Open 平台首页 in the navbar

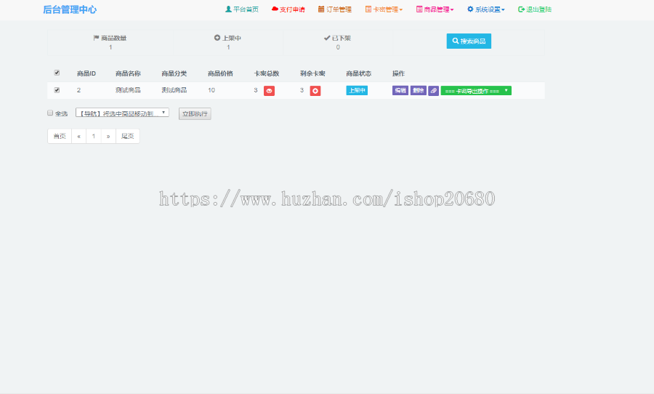(241, 9)
